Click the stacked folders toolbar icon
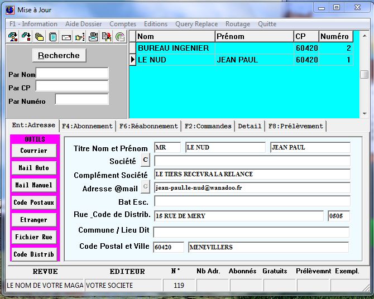This screenshot has width=374, height=299. tap(39, 37)
